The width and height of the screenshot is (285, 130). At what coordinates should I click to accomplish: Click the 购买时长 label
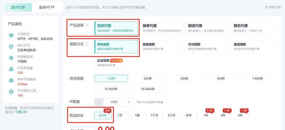pyautogui.click(x=77, y=115)
